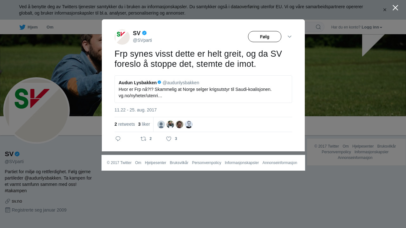406x228 pixels.
Task: Open tweet timestamp 25. aug. 2017
Action: click(135, 110)
